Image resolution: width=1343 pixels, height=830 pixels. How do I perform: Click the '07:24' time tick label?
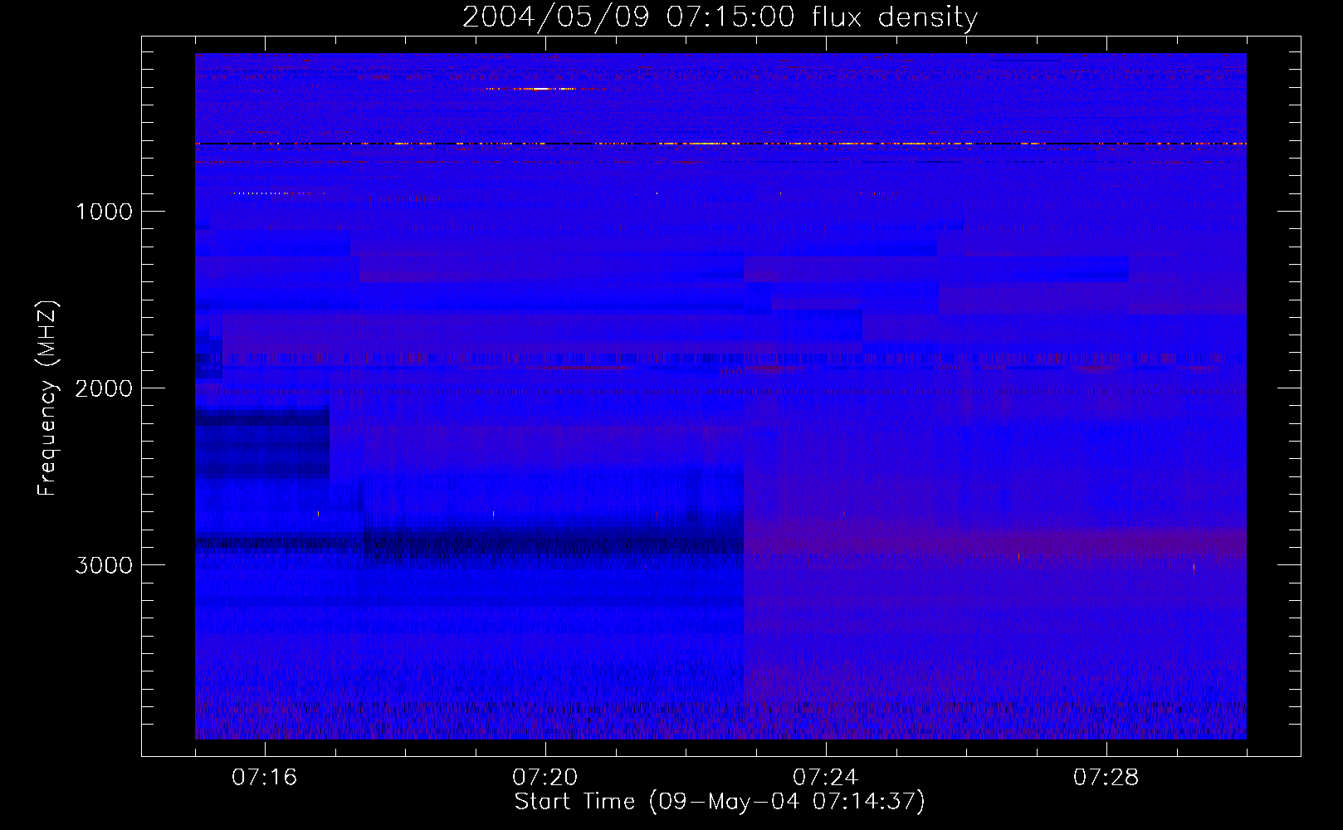[826, 778]
